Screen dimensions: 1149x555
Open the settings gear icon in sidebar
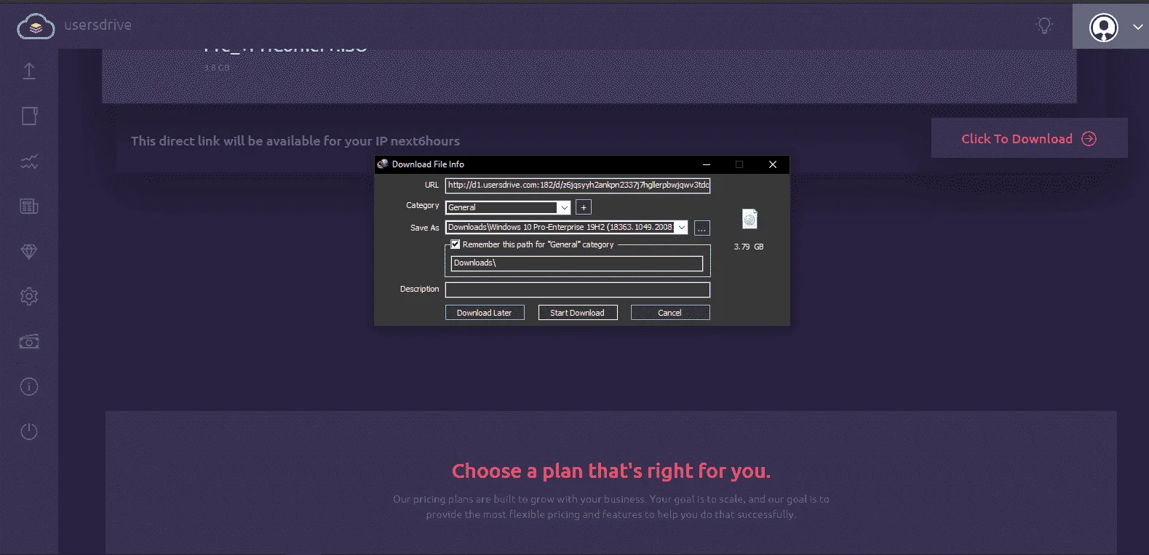29,296
